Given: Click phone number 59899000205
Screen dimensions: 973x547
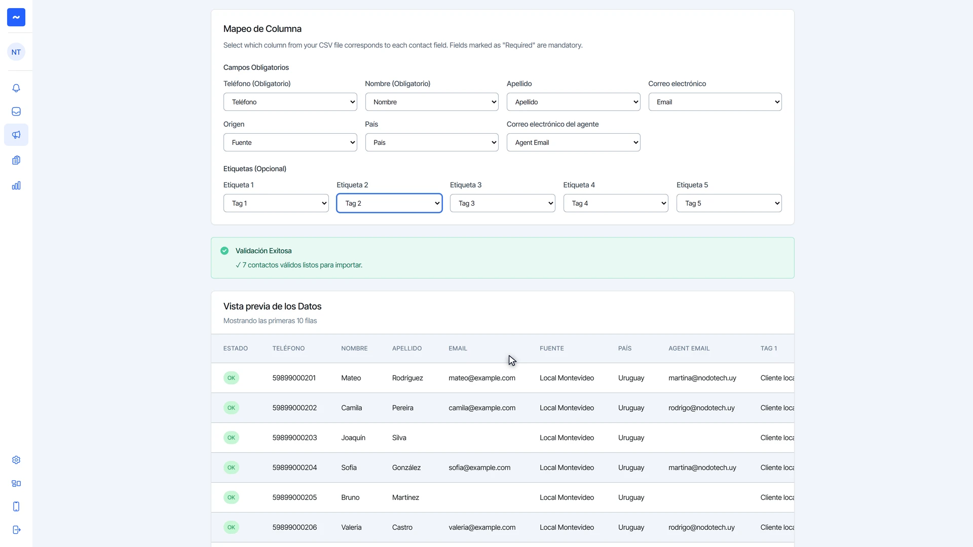Looking at the screenshot, I should 294,497.
